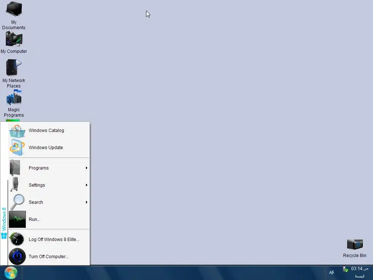The image size is (373, 280).
Task: Select the Magic Programs castle icon
Action: 14,97
